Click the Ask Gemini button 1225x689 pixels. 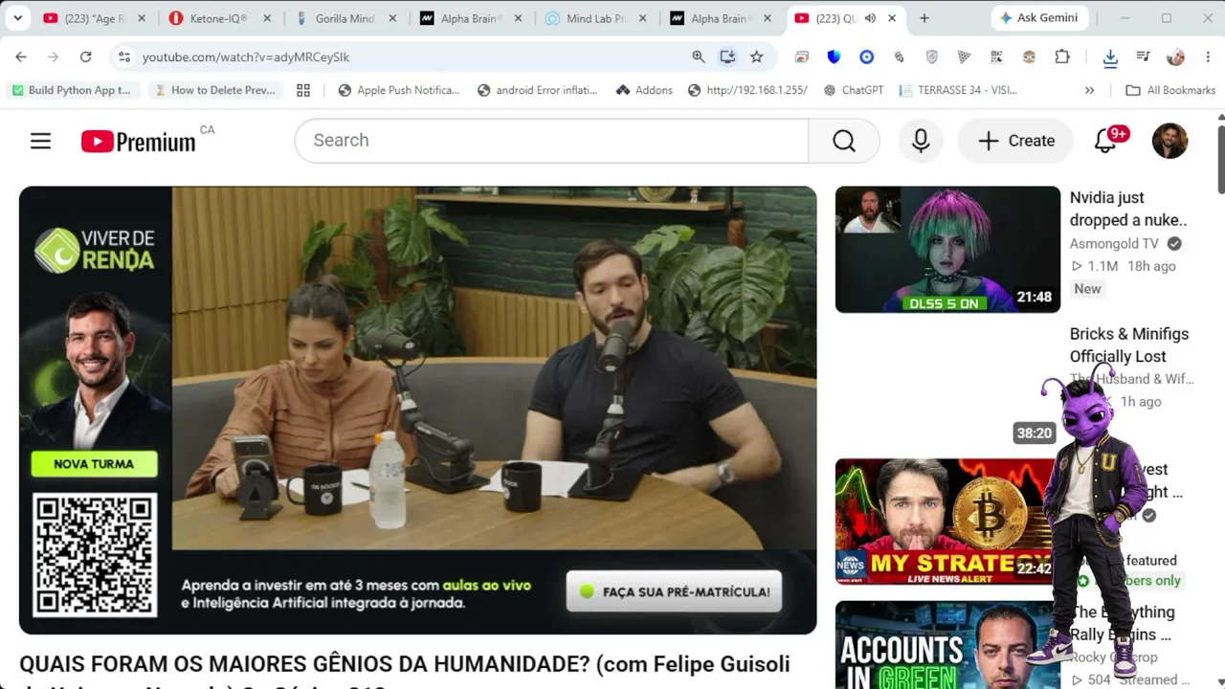pos(1038,18)
